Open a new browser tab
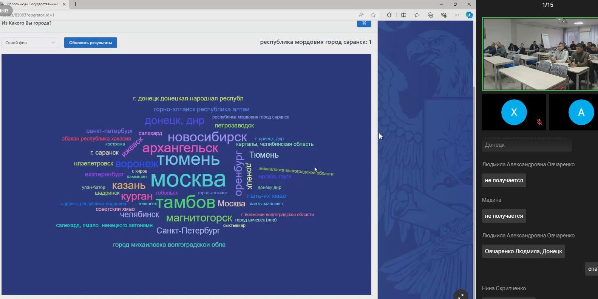The image size is (598, 299). point(76,4)
